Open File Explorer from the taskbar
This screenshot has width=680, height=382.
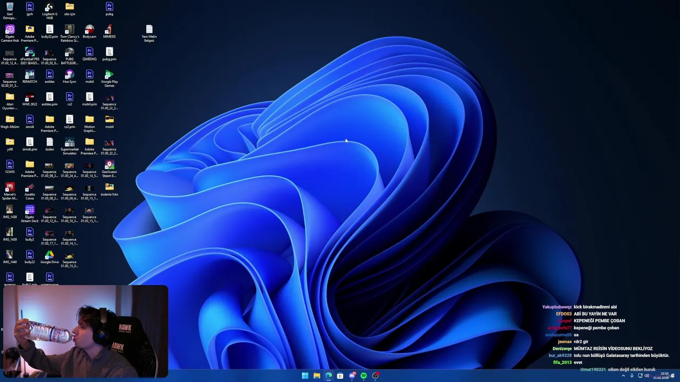(x=317, y=376)
